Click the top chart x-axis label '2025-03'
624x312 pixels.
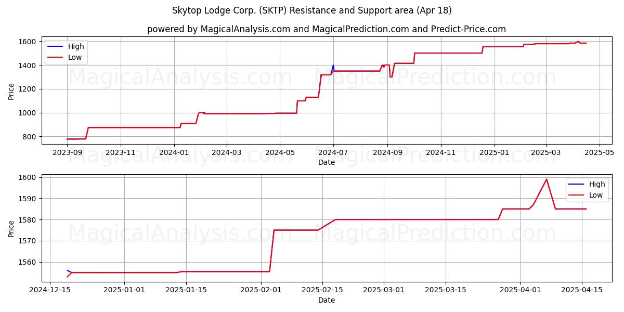(545, 153)
